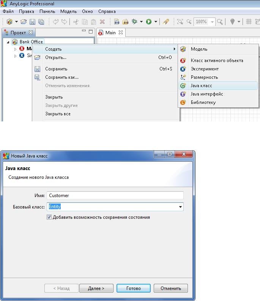Choose Открыть... in the context menu

[x=106, y=57]
